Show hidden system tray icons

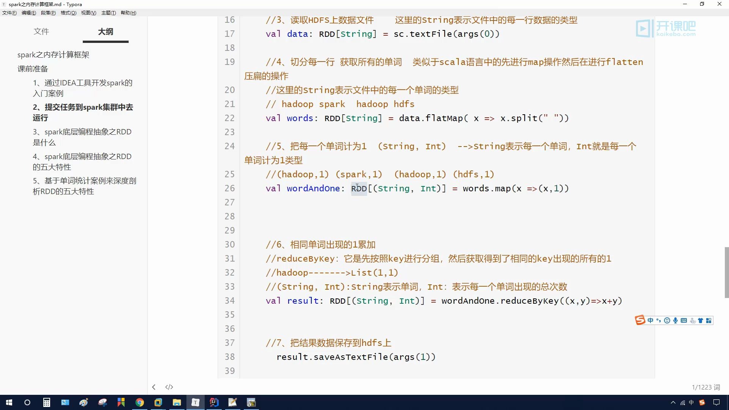pos(673,402)
